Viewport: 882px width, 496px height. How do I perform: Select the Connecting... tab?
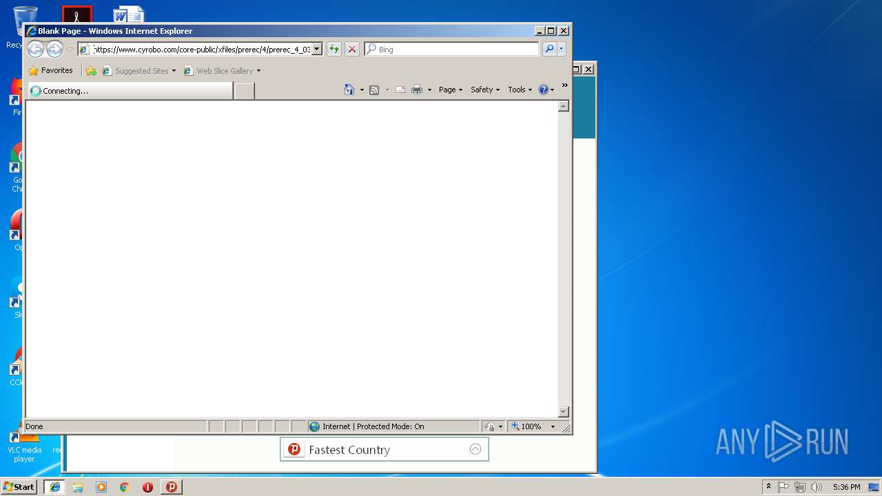[130, 91]
